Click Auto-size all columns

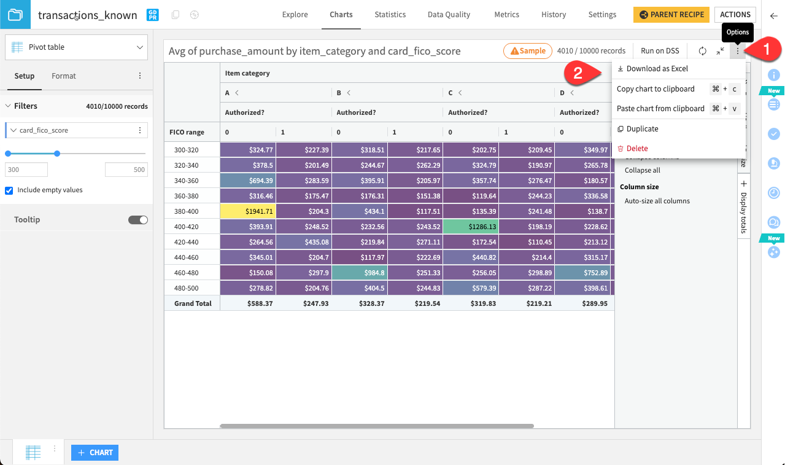(x=657, y=201)
